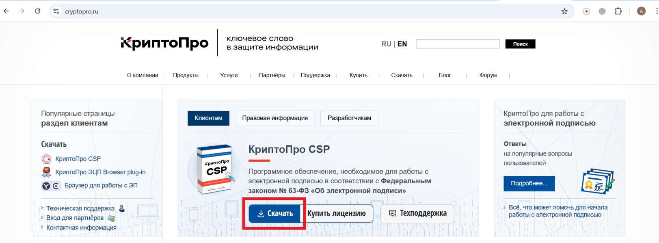Click the Техподдержка button
Screen dimensions: 659x243
(418, 213)
